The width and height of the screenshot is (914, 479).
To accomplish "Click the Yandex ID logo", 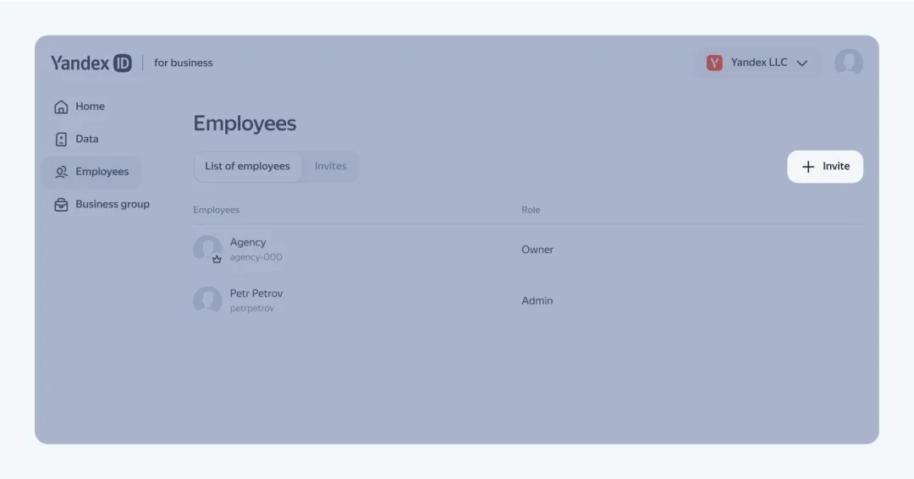I will point(91,63).
